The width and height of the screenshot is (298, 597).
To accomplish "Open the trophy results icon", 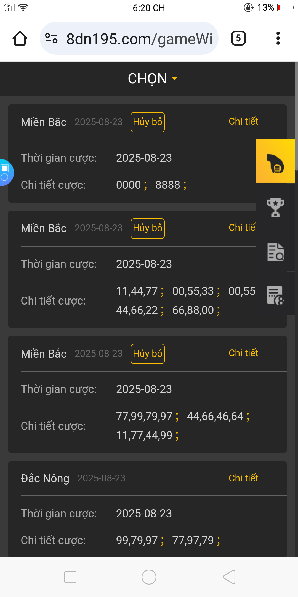I will pos(275,207).
